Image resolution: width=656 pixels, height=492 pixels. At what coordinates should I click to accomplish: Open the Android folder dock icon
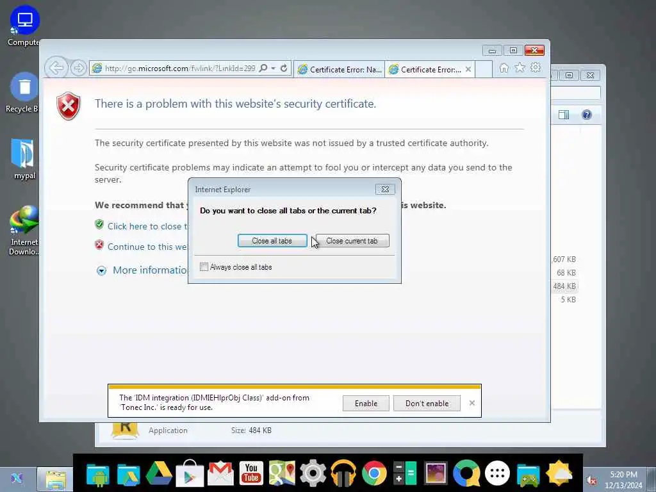(98, 473)
